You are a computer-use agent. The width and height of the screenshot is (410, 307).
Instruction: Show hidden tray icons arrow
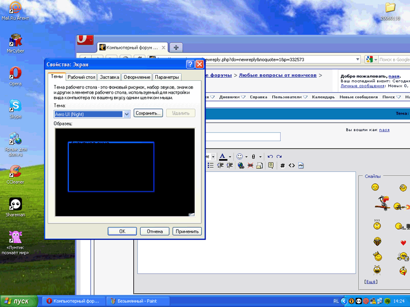coord(344,301)
